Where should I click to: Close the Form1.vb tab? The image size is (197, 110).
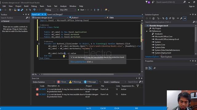(45, 14)
